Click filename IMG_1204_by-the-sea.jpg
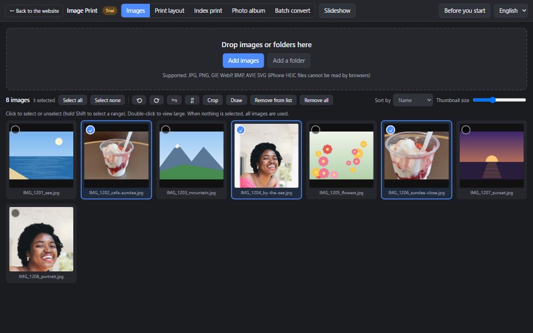Image resolution: width=533 pixels, height=333 pixels. pos(266,193)
